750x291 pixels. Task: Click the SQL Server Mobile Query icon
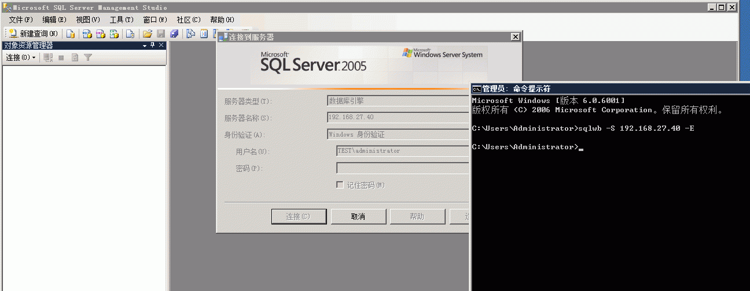click(130, 34)
